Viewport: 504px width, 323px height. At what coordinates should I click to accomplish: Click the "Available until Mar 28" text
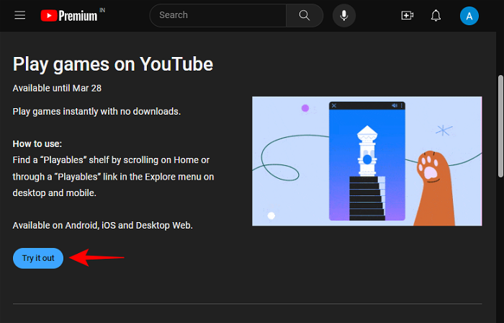point(57,88)
